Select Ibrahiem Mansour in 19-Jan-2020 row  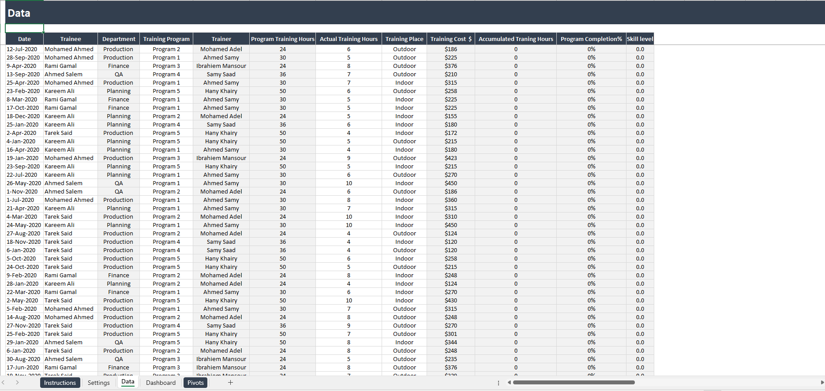click(221, 158)
